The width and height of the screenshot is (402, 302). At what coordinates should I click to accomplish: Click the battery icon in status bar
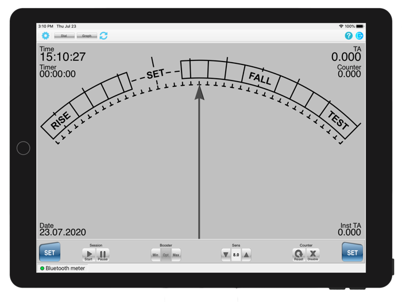coord(360,26)
